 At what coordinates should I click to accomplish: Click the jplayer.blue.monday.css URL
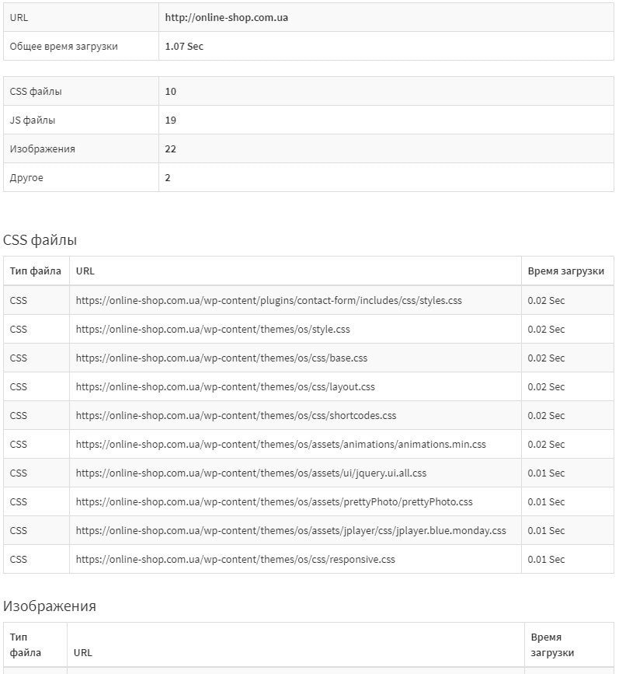pyautogui.click(x=290, y=530)
